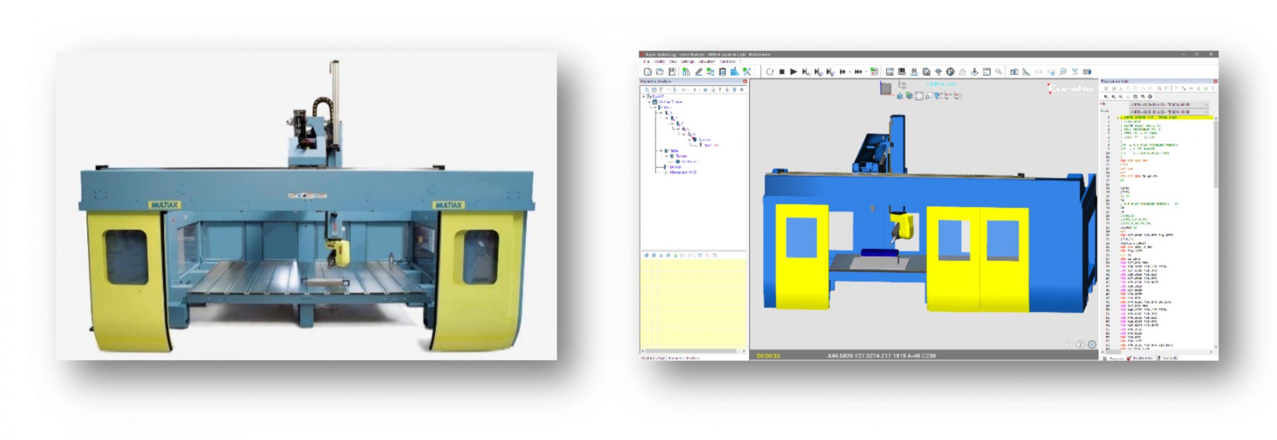Switch to viewport layout 1
Viewport: 1277px width, 440px height.
coord(1069,344)
